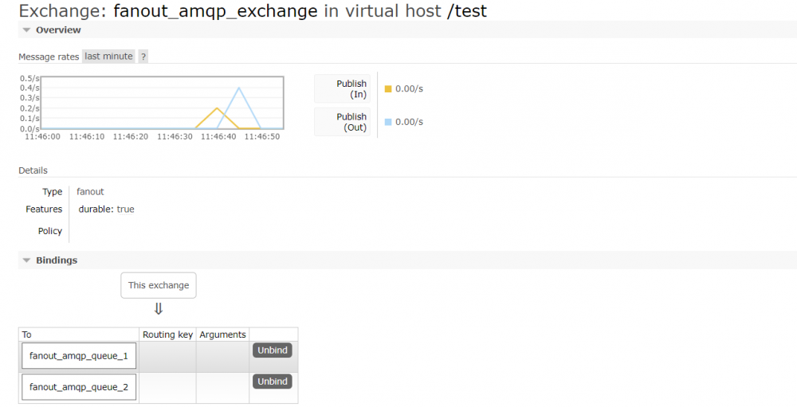Open the 'last minute' message rates range
The image size is (797, 407).
point(109,57)
